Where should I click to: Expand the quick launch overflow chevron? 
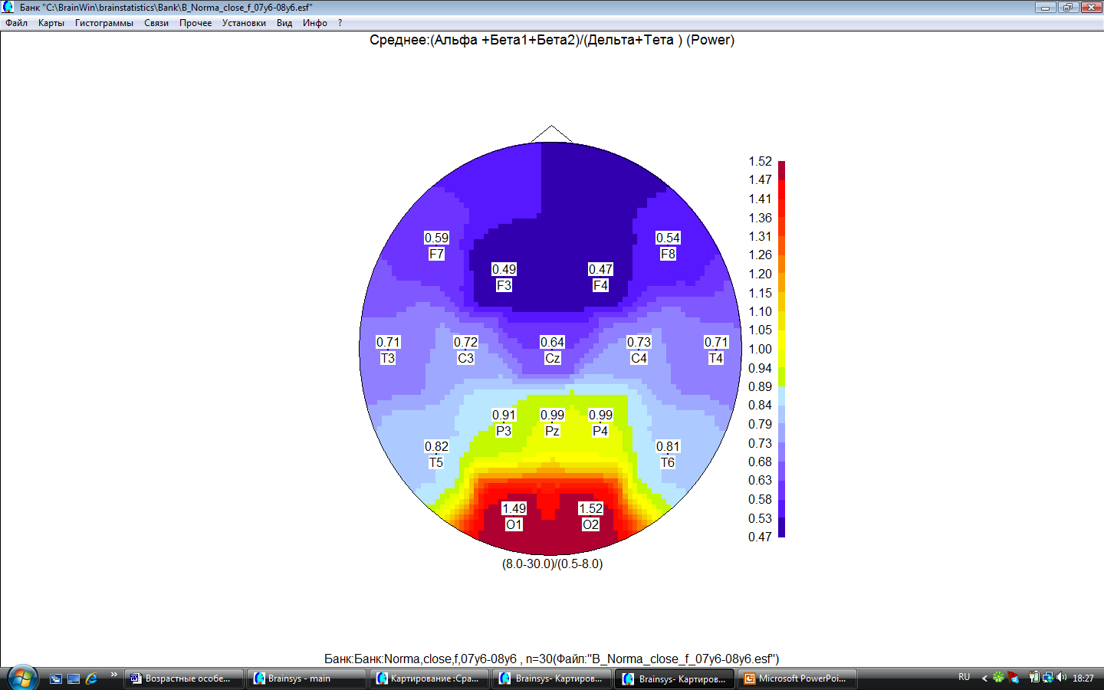tap(114, 675)
